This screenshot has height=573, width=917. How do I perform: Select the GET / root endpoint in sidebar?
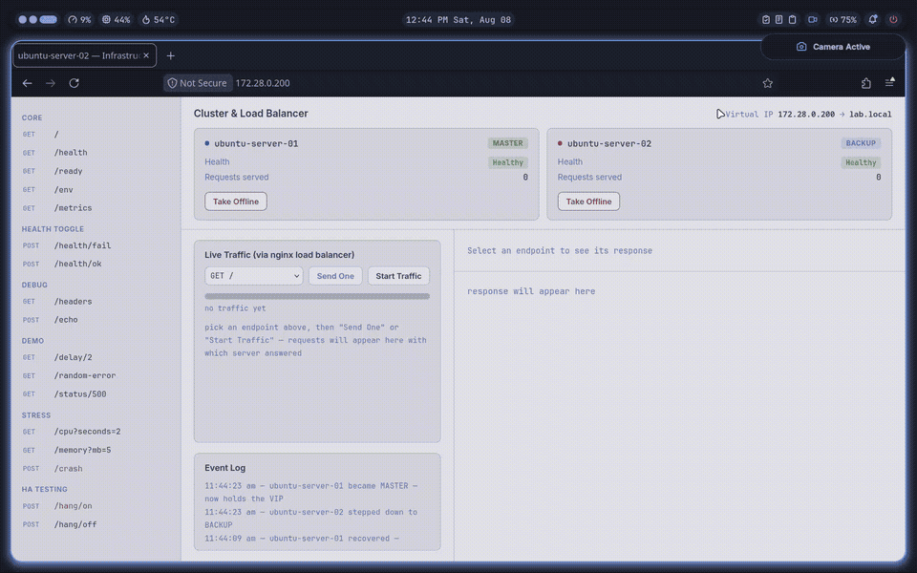(x=96, y=134)
